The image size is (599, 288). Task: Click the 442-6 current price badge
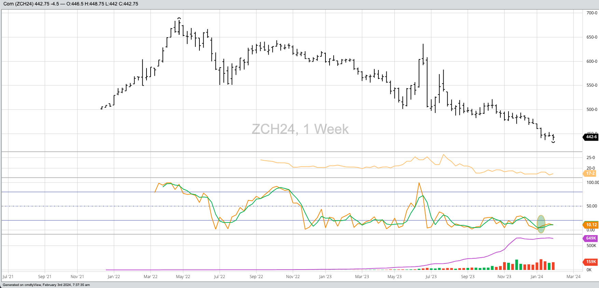click(591, 137)
